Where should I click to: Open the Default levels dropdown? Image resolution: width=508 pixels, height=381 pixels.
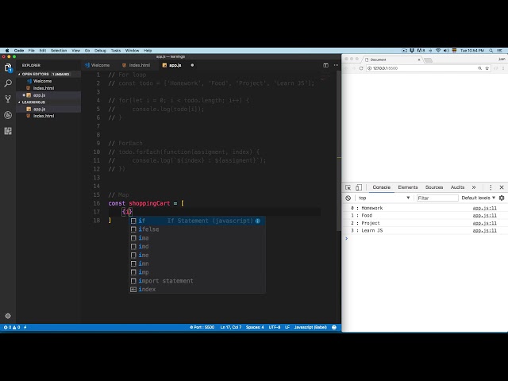[x=478, y=198]
